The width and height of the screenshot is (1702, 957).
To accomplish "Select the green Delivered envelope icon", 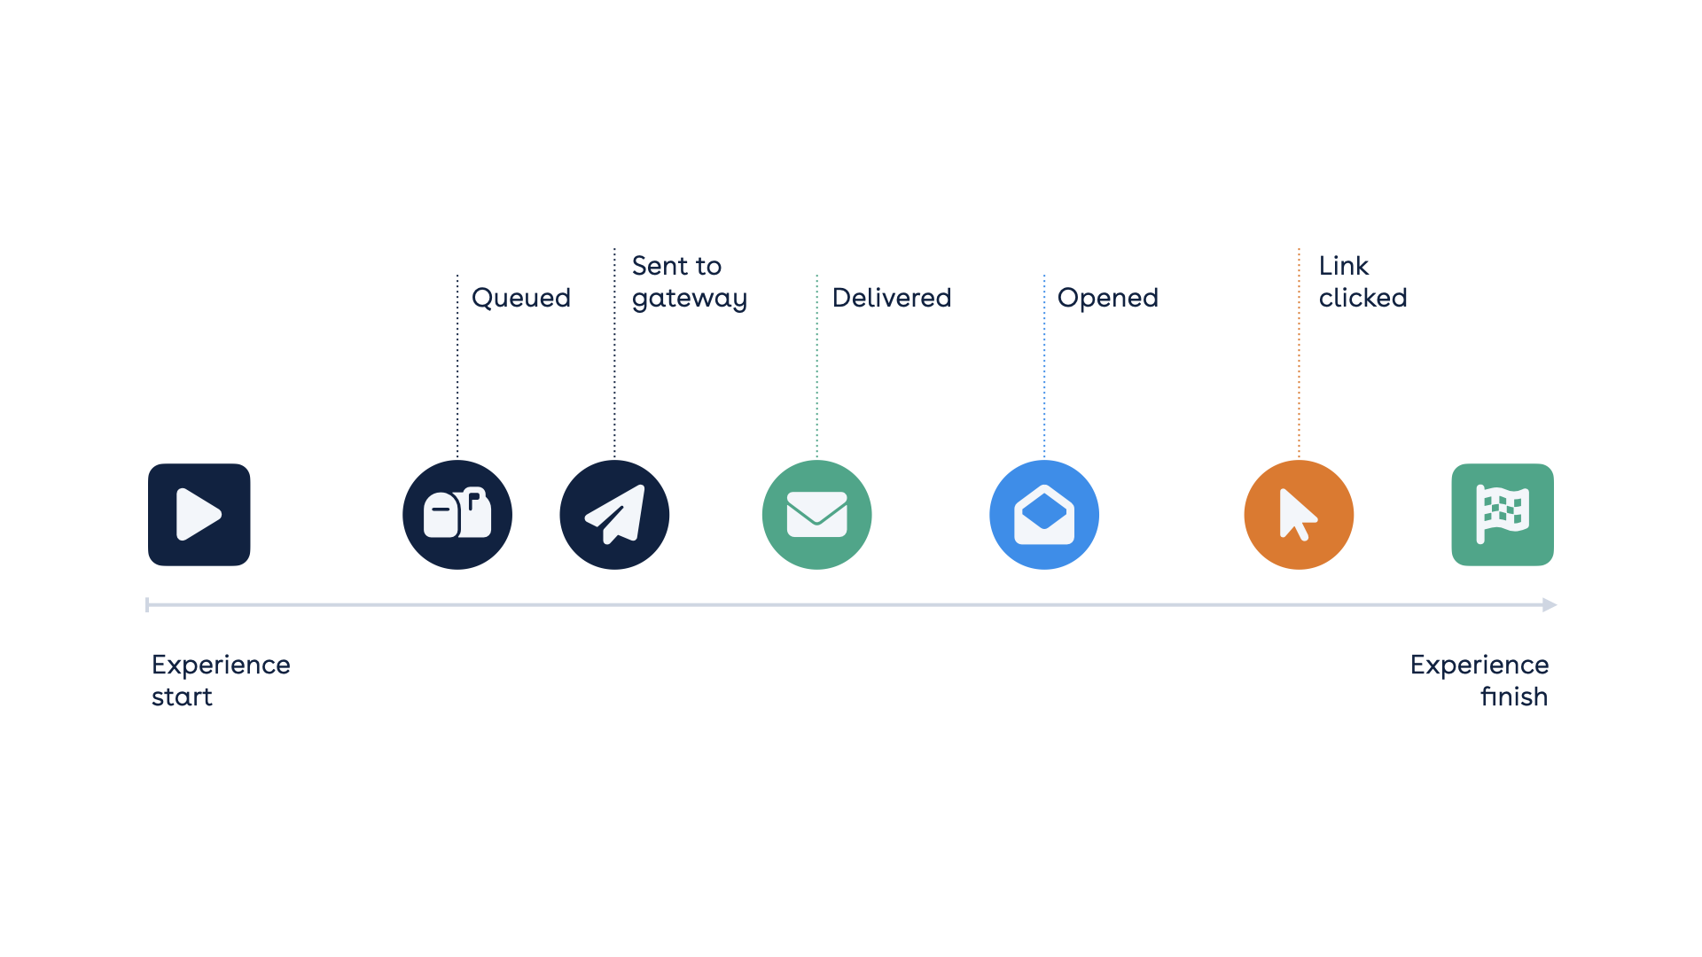I will point(817,515).
